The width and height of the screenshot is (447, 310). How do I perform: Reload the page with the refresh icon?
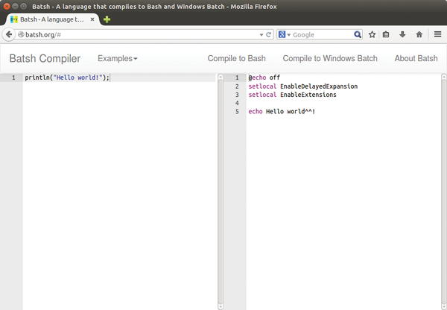269,34
